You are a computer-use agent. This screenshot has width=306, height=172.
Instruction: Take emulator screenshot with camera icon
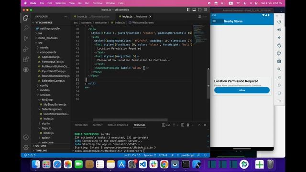click(279, 61)
